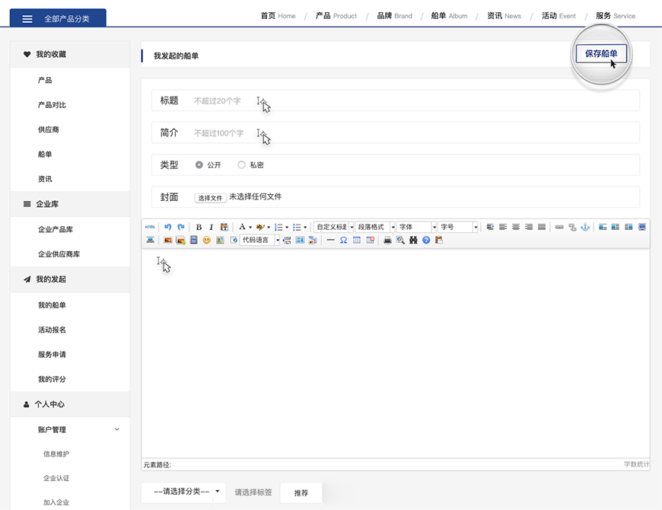Insert special character using the omega icon
Viewport: 662px width, 510px height.
343,240
